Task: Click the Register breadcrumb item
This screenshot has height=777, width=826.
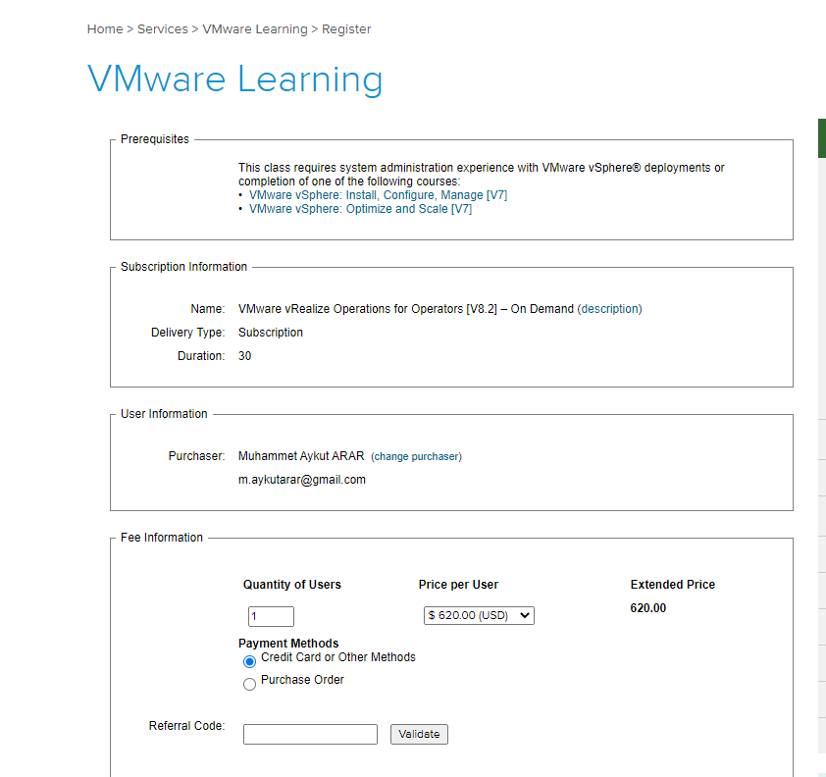Action: coord(346,29)
